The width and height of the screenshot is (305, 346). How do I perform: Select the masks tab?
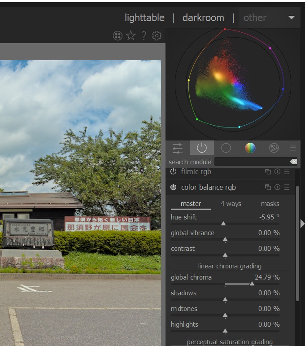pos(270,204)
